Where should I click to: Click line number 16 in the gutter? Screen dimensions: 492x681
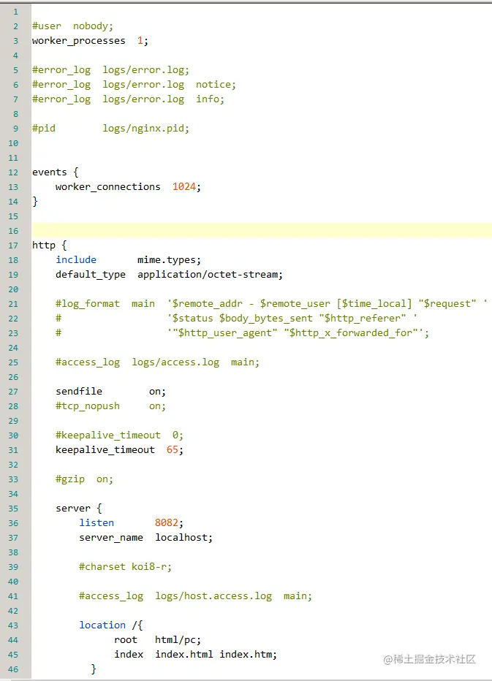tap(13, 231)
